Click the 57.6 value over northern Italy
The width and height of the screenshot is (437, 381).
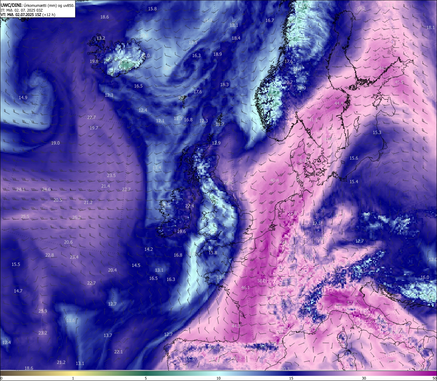point(351,303)
